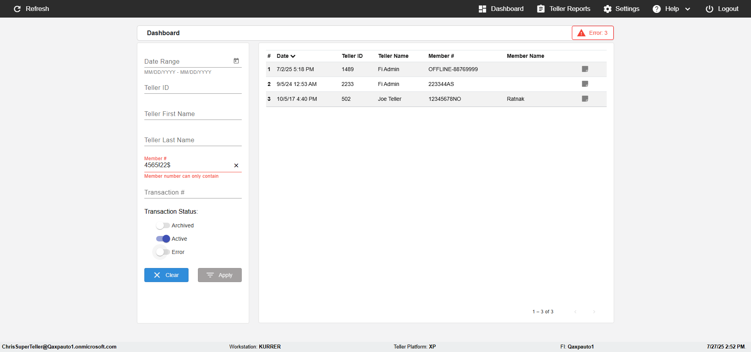Click the Member # column header
751x352 pixels.
(x=441, y=56)
